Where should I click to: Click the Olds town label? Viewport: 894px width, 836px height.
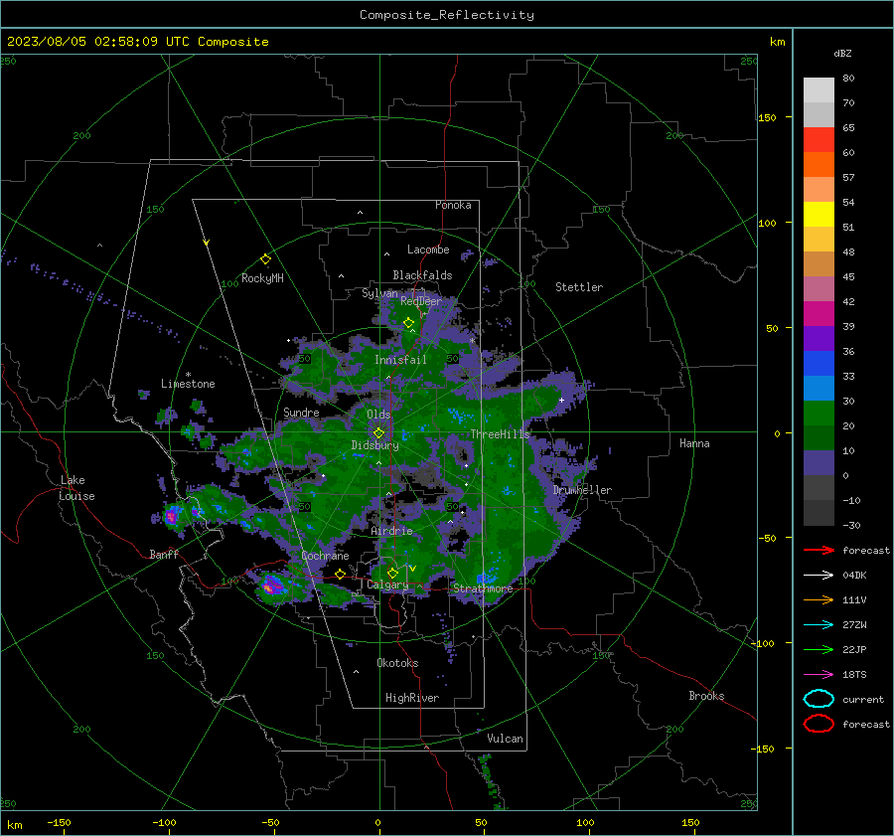[x=378, y=415]
